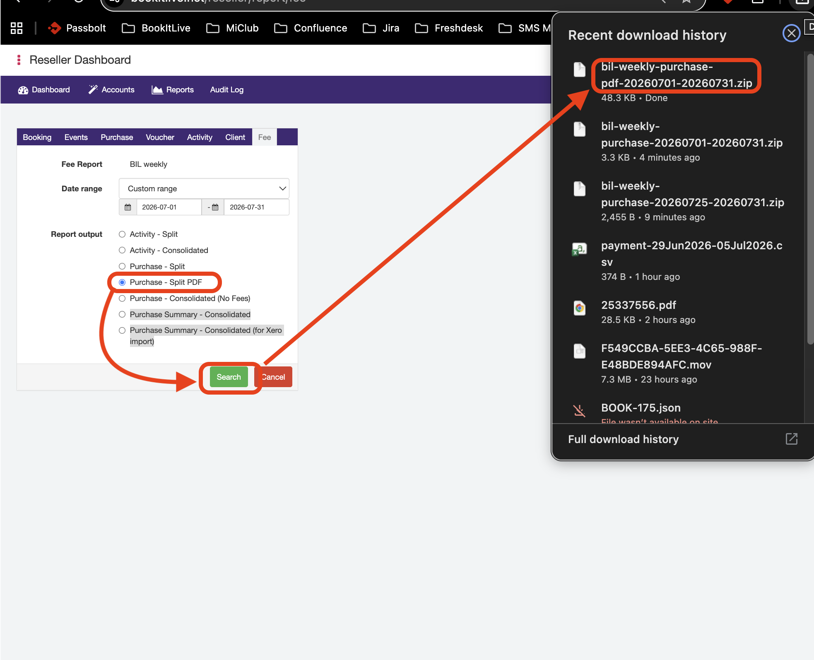Image resolution: width=814 pixels, height=660 pixels.
Task: Click the BIL weekly fee report value
Action: (x=149, y=164)
